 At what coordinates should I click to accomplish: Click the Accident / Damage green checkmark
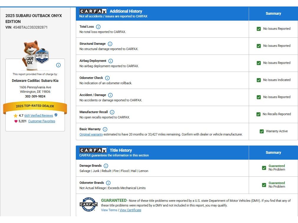(x=259, y=97)
